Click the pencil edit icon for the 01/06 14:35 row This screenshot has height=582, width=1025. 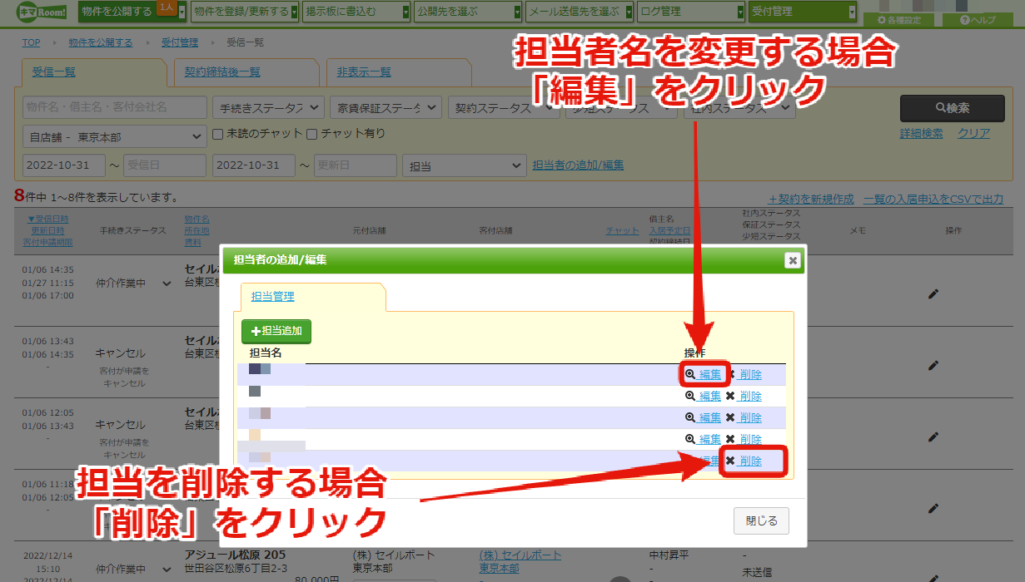[x=933, y=293]
